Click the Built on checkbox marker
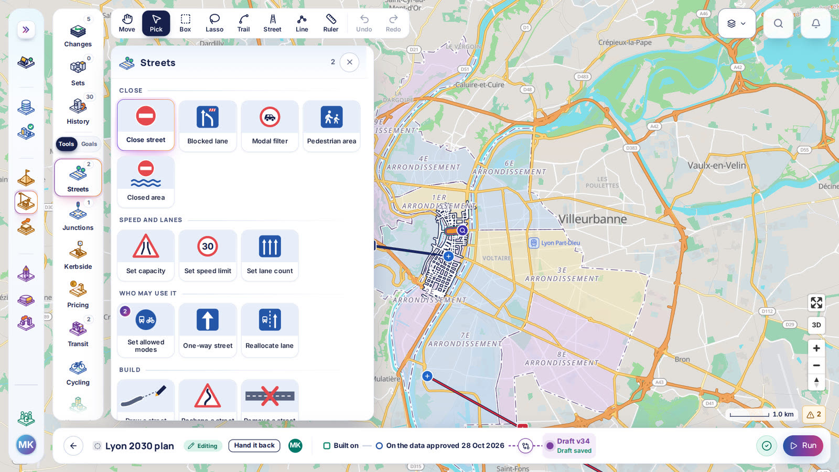 tap(327, 446)
